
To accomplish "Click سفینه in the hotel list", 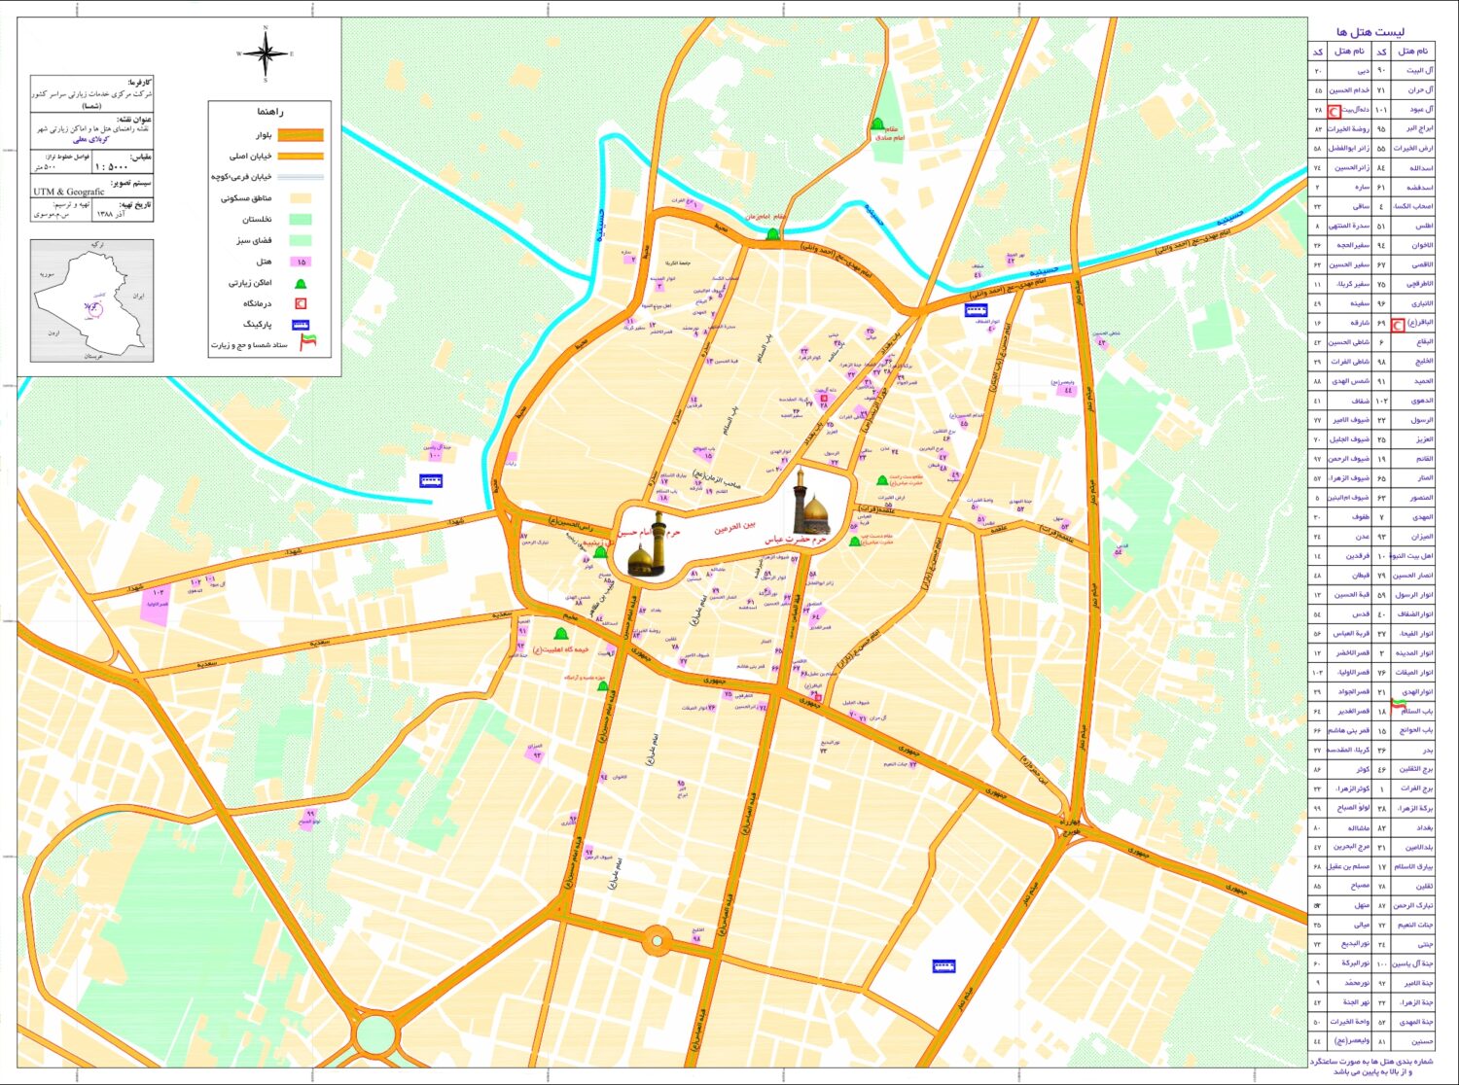I will point(1359,303).
